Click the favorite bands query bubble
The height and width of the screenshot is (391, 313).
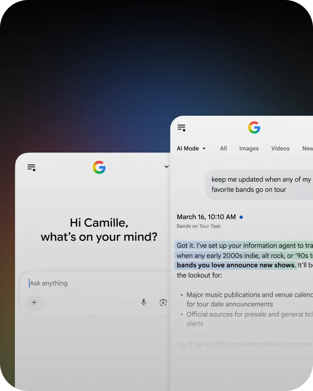(259, 185)
